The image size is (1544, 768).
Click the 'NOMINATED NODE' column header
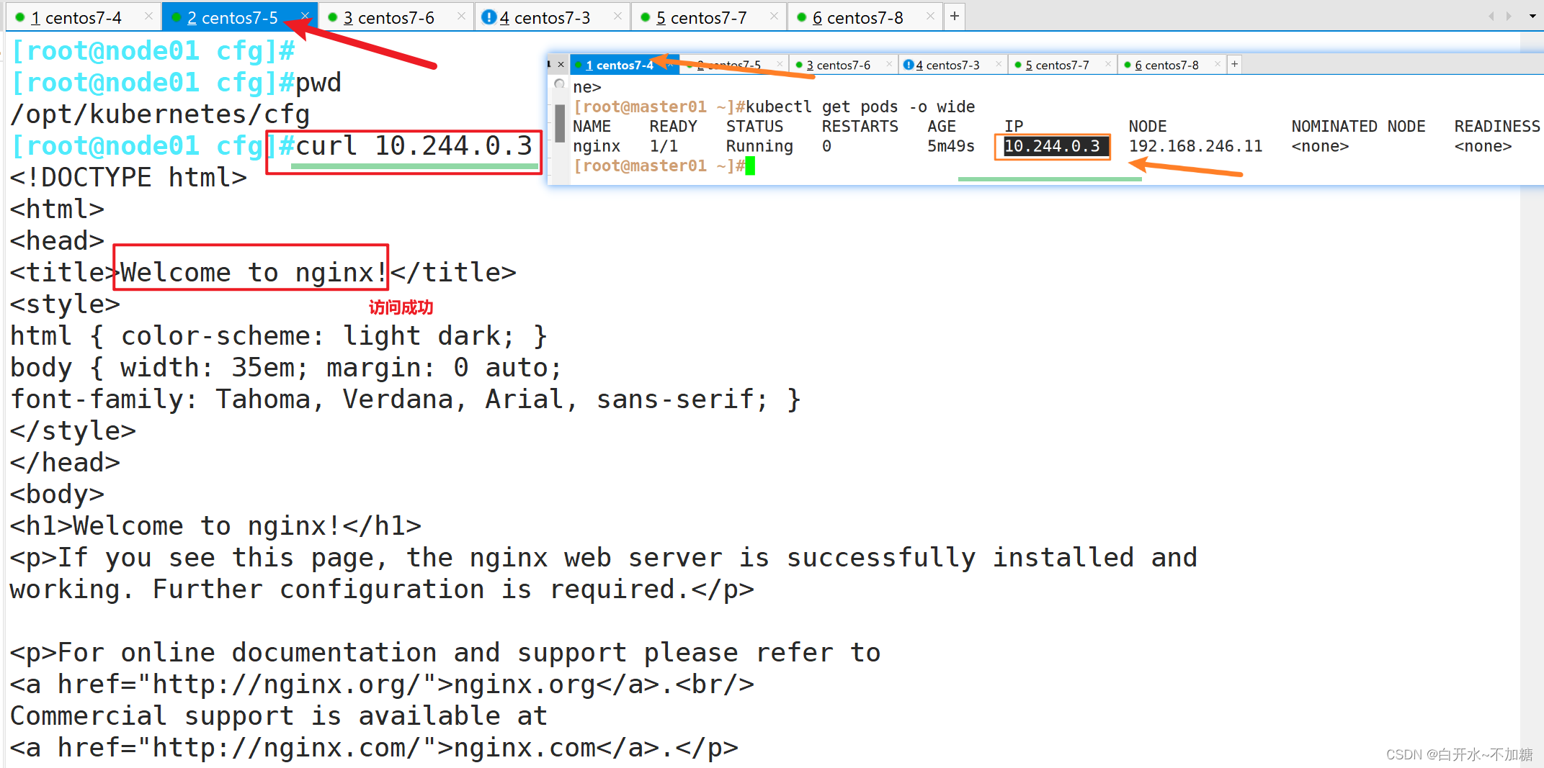pyautogui.click(x=1358, y=126)
